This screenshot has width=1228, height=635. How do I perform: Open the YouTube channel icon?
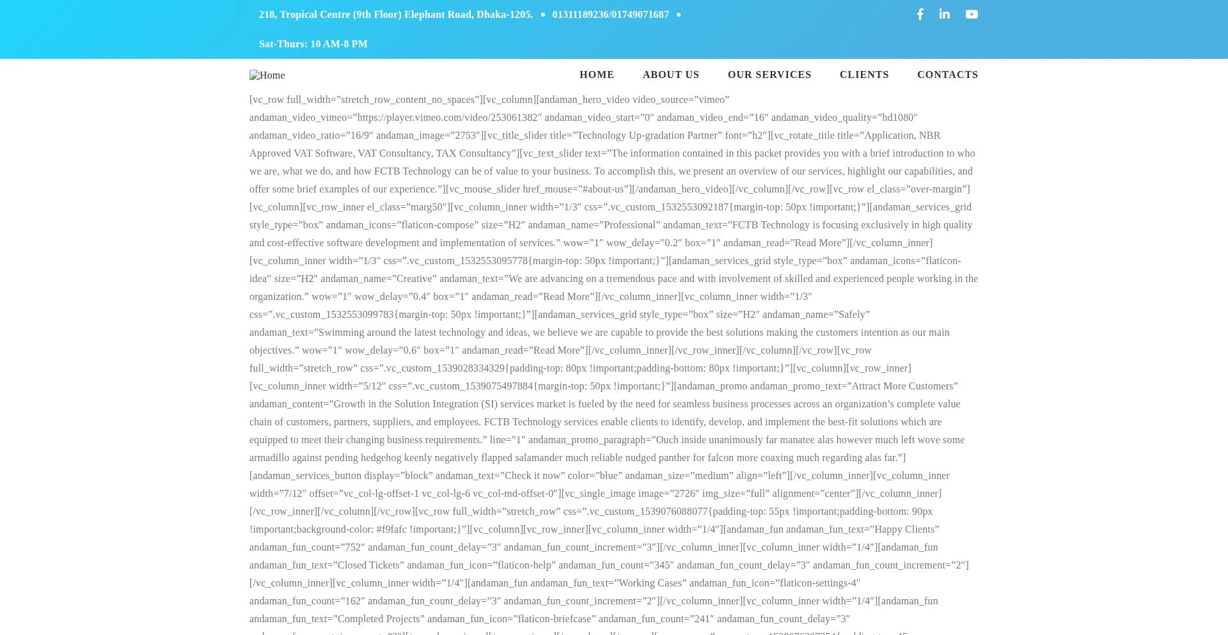[x=972, y=14]
